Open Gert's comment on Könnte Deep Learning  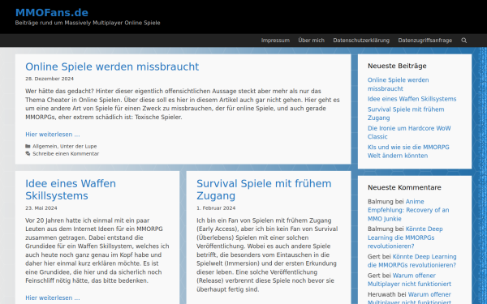(412, 261)
